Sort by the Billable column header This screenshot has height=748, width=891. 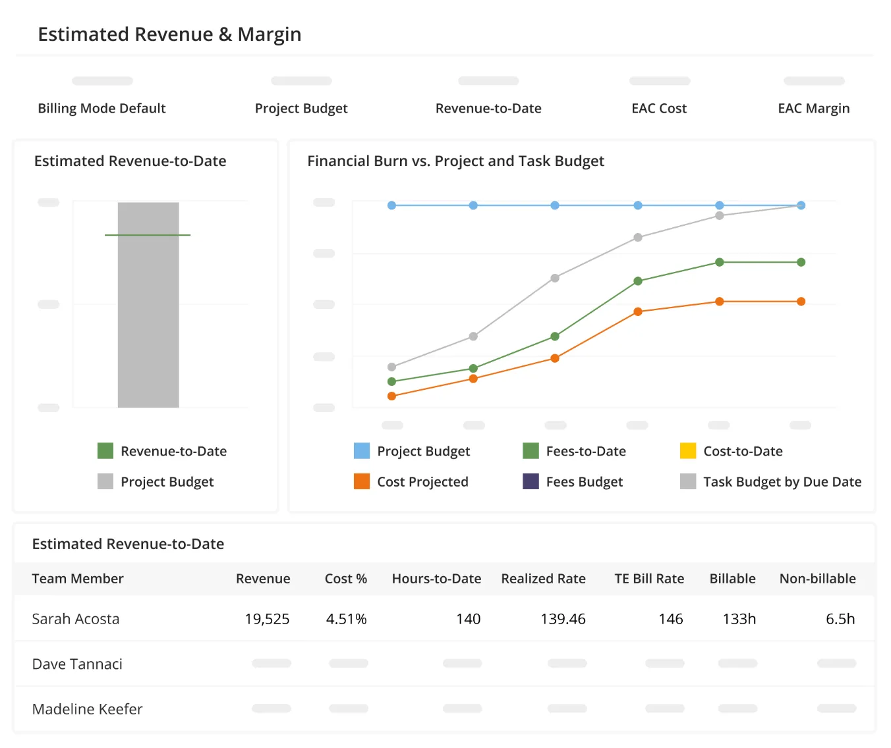click(732, 579)
